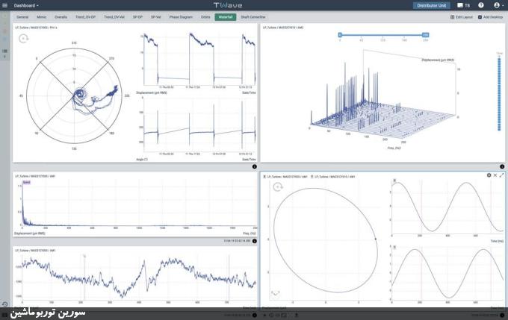Viewport: 508px width, 320px height.
Task: Switch to the Shaft Centerline tab
Action: click(254, 16)
